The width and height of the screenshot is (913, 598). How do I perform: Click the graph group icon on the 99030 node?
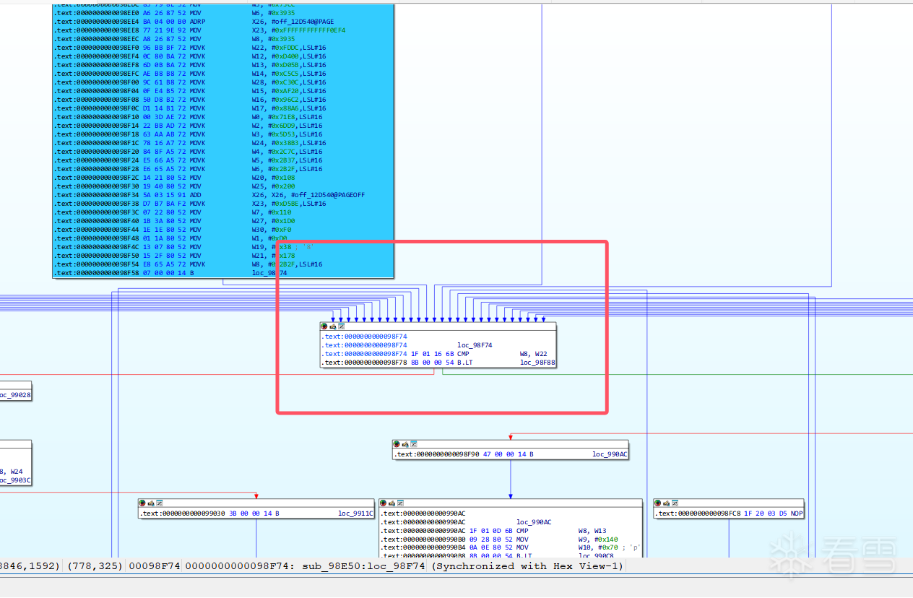159,503
